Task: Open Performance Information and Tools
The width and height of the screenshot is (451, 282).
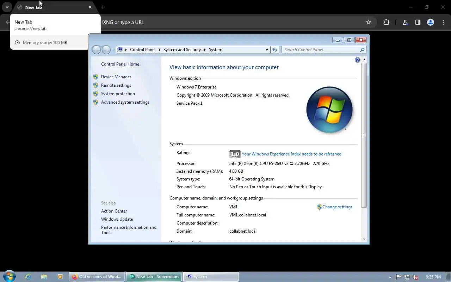Action: pos(129,230)
